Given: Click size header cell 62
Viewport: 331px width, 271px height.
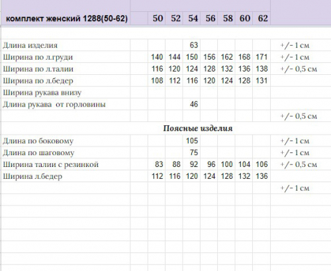Looking at the screenshot, I should point(261,19).
